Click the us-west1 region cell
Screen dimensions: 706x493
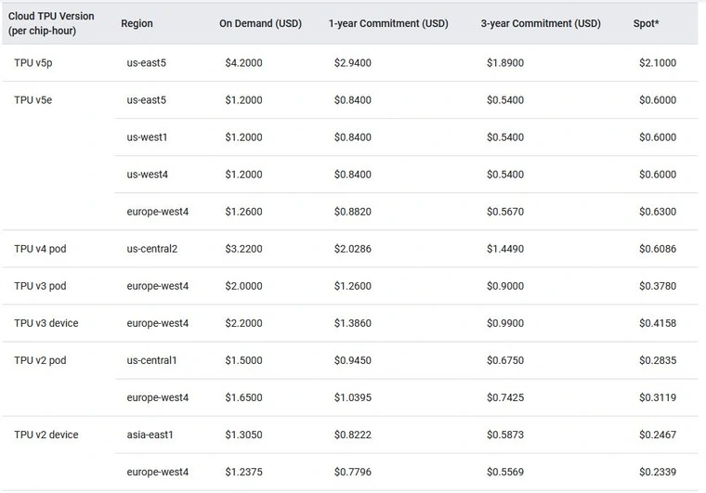(148, 137)
